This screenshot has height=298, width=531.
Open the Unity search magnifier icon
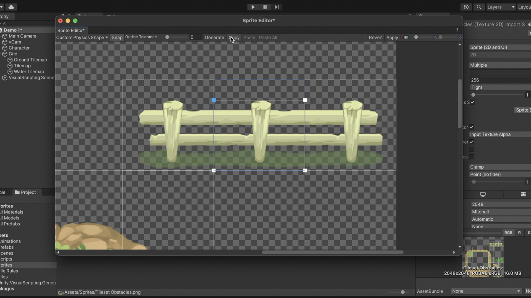pyautogui.click(x=479, y=7)
